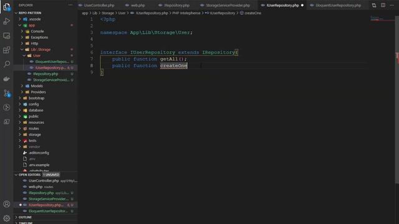Open the Extensions view

pyautogui.click(x=7, y=50)
